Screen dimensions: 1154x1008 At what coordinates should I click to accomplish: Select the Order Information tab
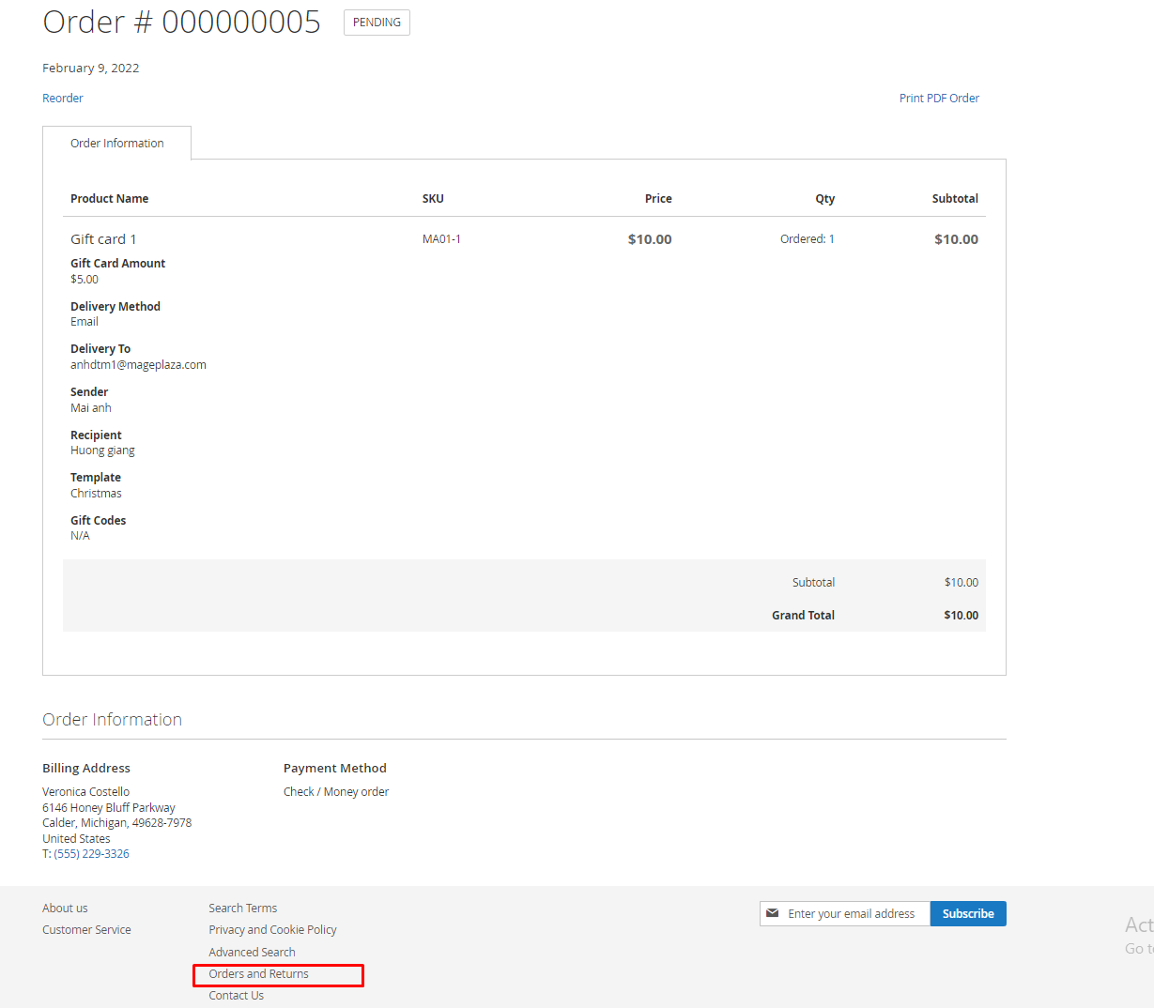pos(117,144)
